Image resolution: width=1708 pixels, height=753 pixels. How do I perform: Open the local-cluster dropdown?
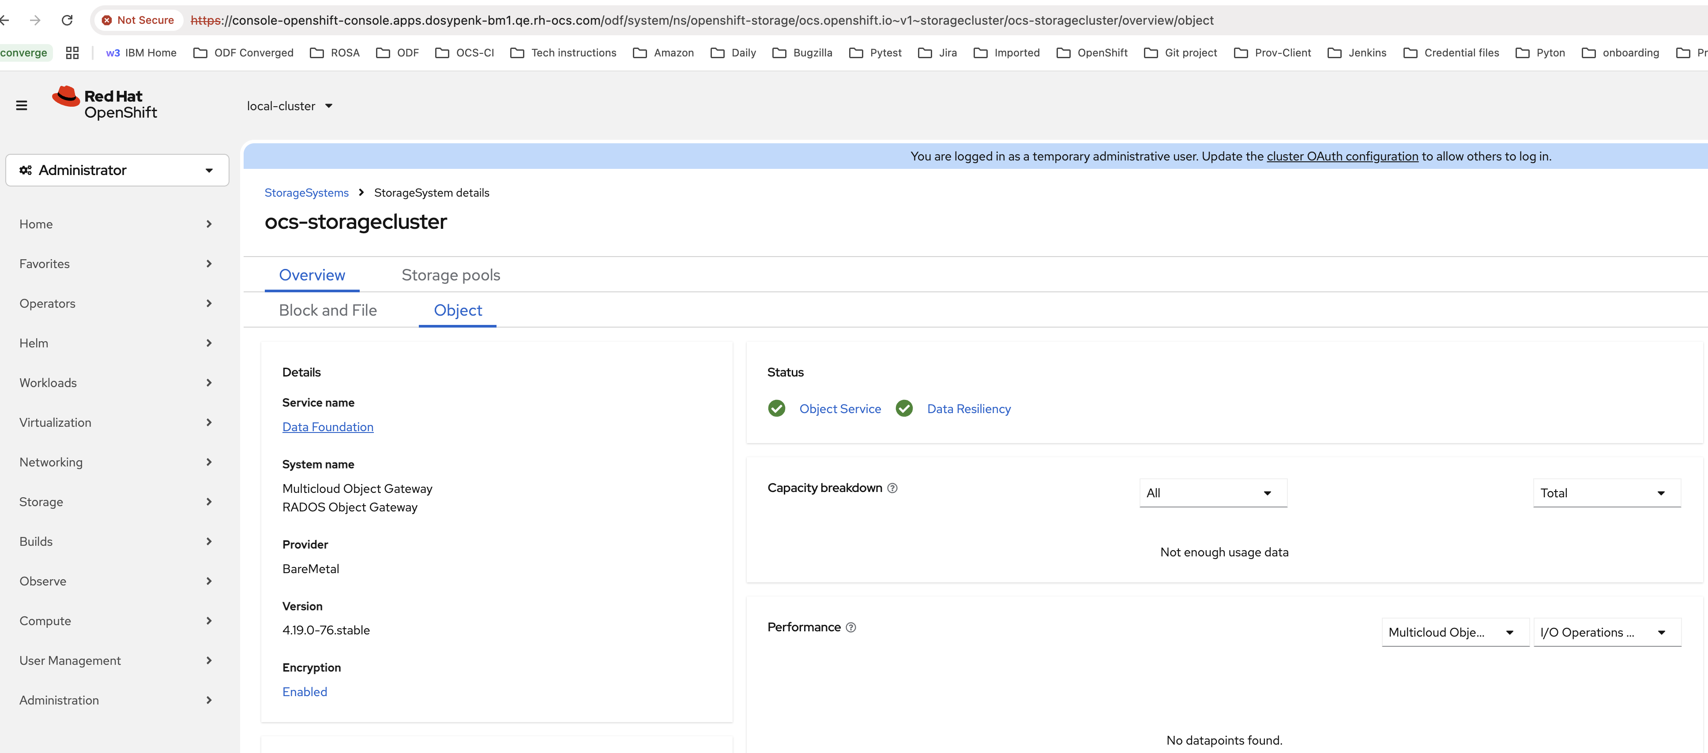tap(290, 106)
